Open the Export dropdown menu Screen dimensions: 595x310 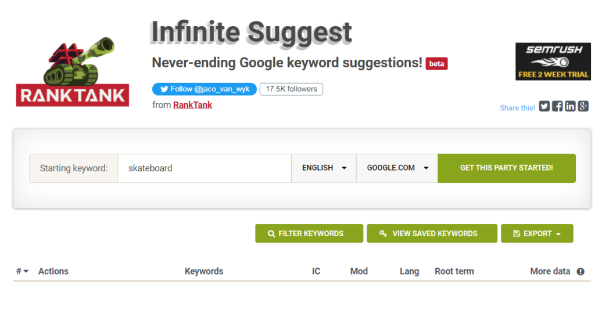pyautogui.click(x=537, y=233)
